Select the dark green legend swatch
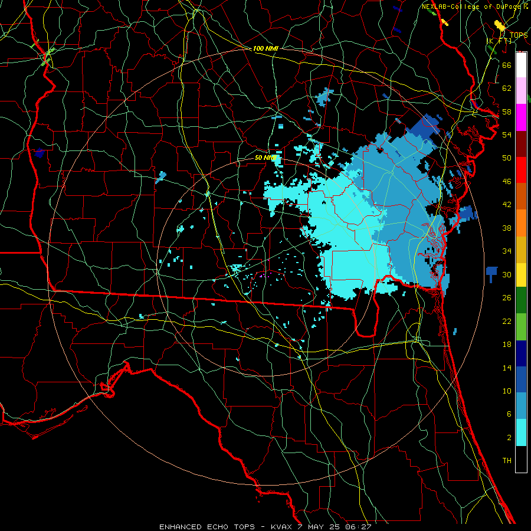 point(521,300)
